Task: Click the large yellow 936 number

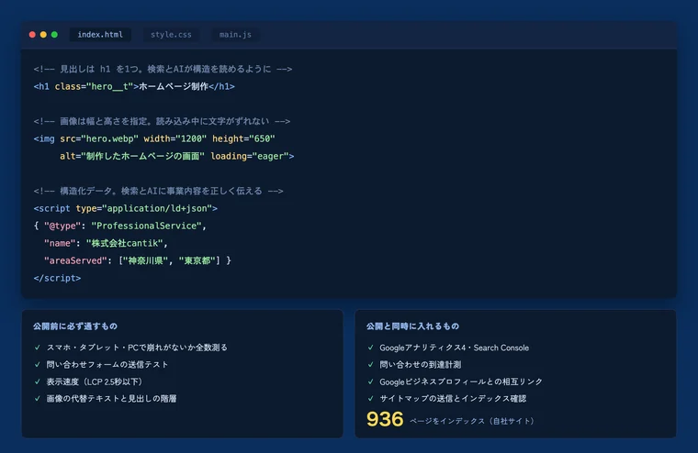Action: point(385,419)
